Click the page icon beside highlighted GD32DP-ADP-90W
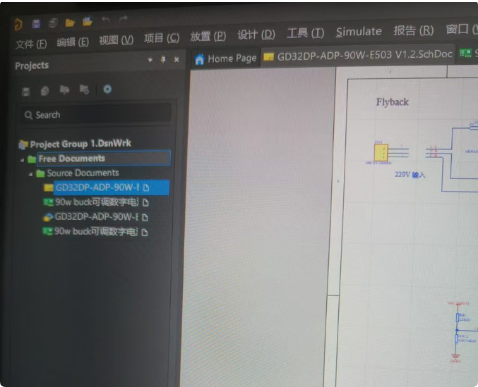Image resolution: width=478 pixels, height=387 pixels. [x=146, y=188]
